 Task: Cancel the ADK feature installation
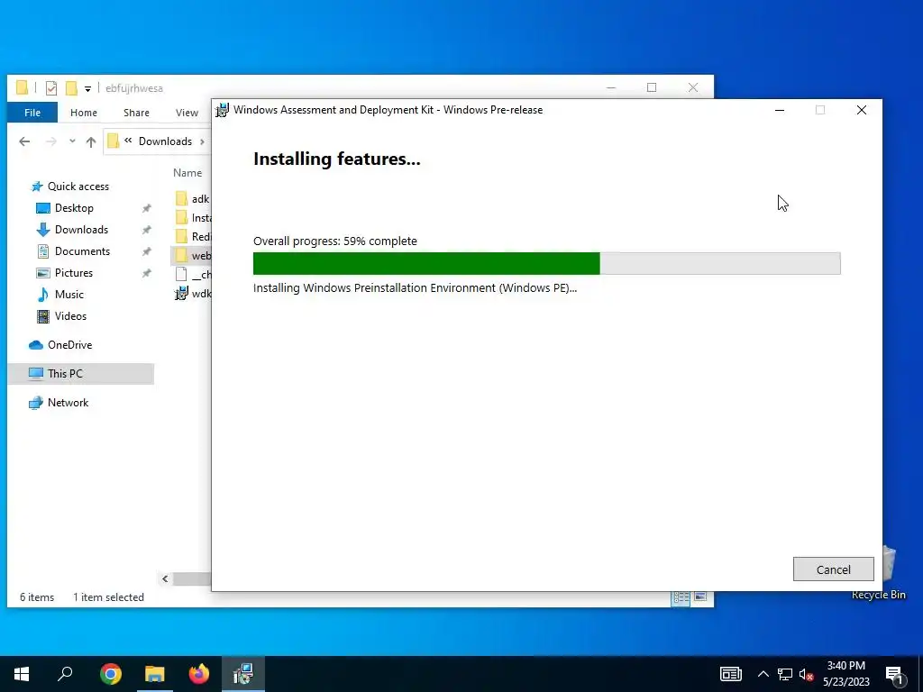833,569
